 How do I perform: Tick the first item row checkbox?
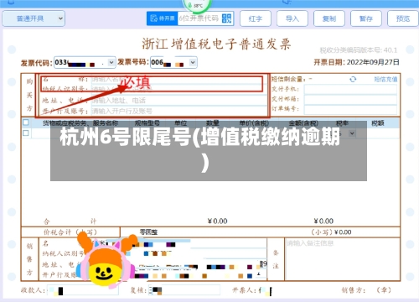[x=26, y=133]
